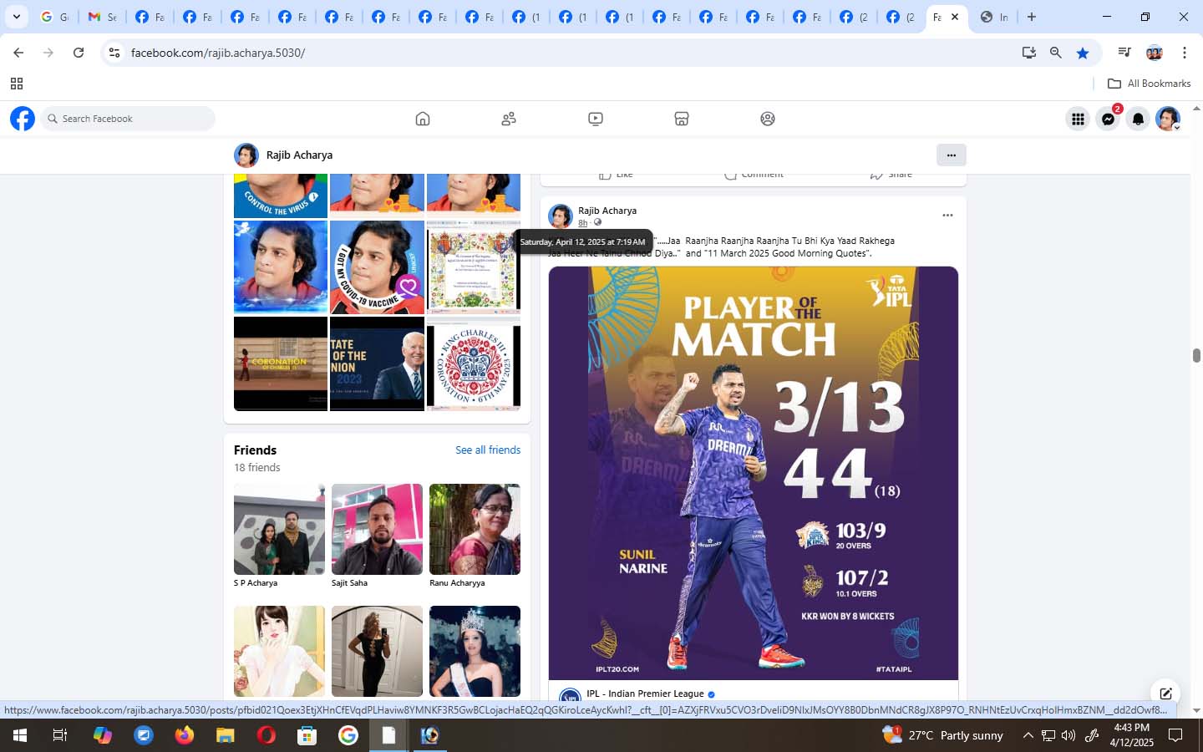Click the address bar URL

point(218,53)
